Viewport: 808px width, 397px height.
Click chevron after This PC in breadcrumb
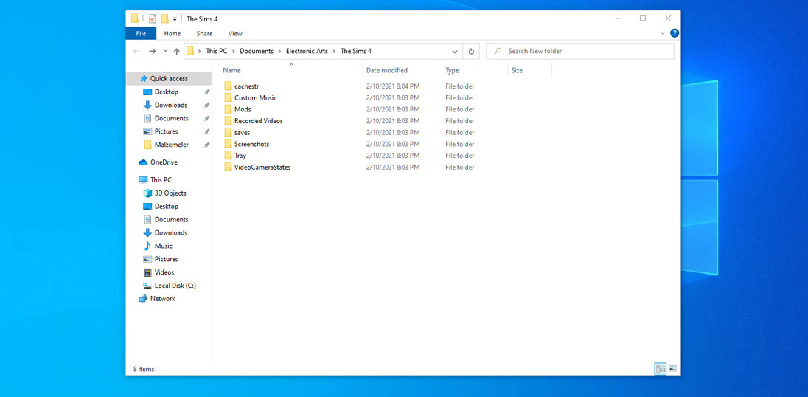tap(234, 51)
